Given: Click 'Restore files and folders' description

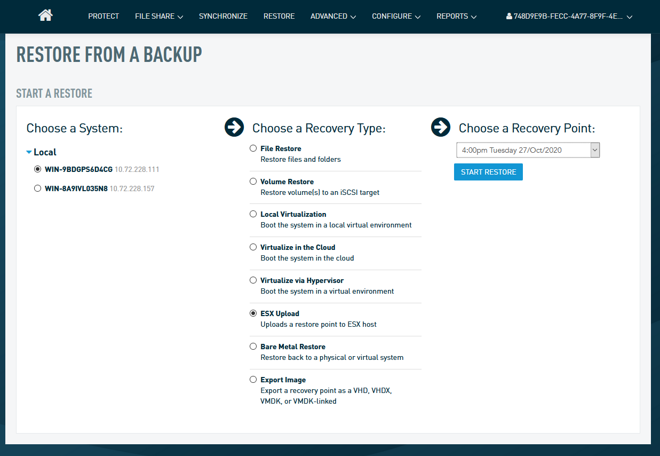Looking at the screenshot, I should click(x=300, y=159).
